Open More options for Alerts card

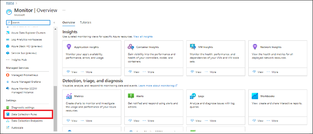[148, 121]
